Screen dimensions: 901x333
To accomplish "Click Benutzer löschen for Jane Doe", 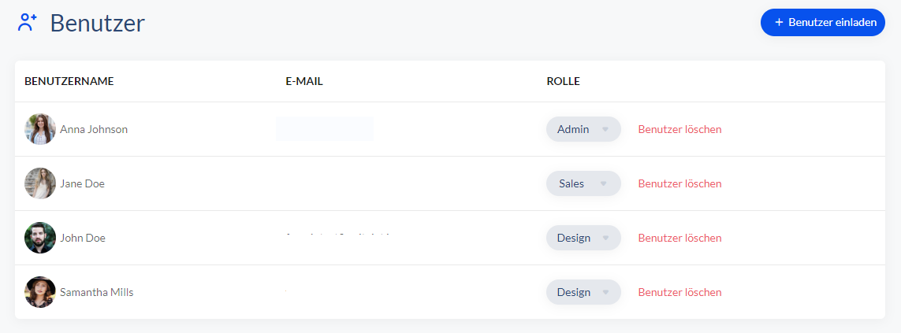I will point(679,183).
